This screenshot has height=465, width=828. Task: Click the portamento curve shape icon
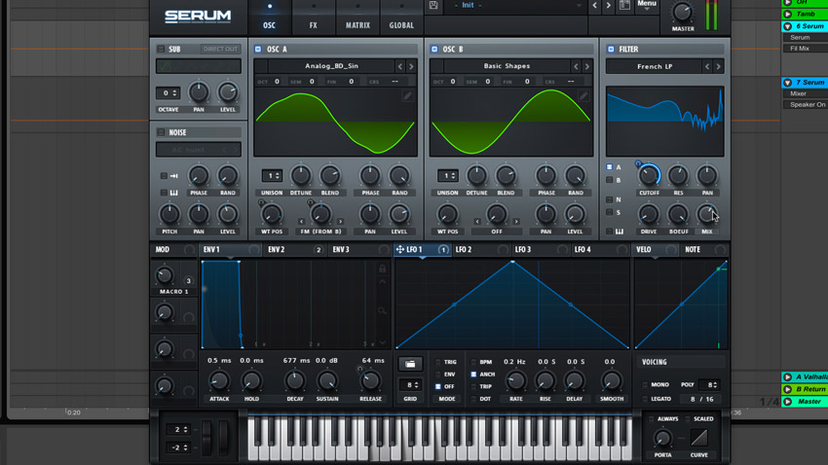pos(699,438)
